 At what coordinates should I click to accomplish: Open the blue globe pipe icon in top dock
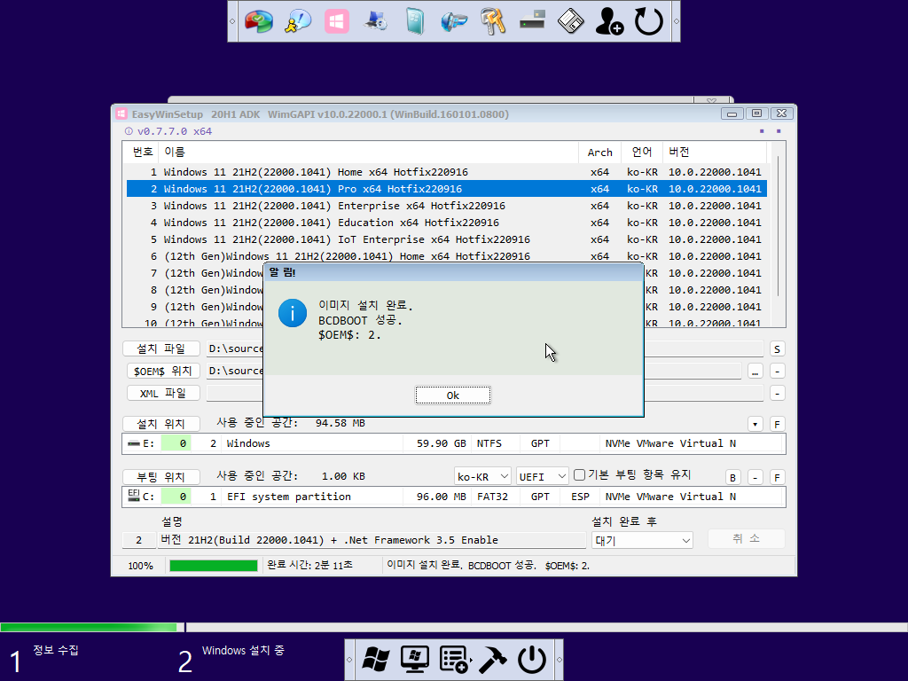[454, 22]
